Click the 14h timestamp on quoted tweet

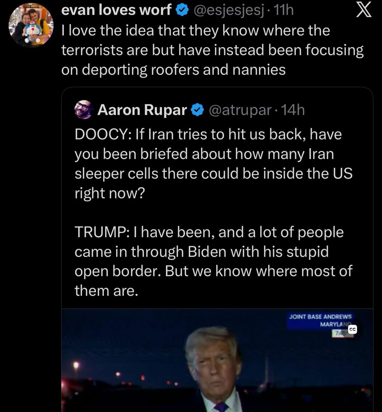coord(293,110)
